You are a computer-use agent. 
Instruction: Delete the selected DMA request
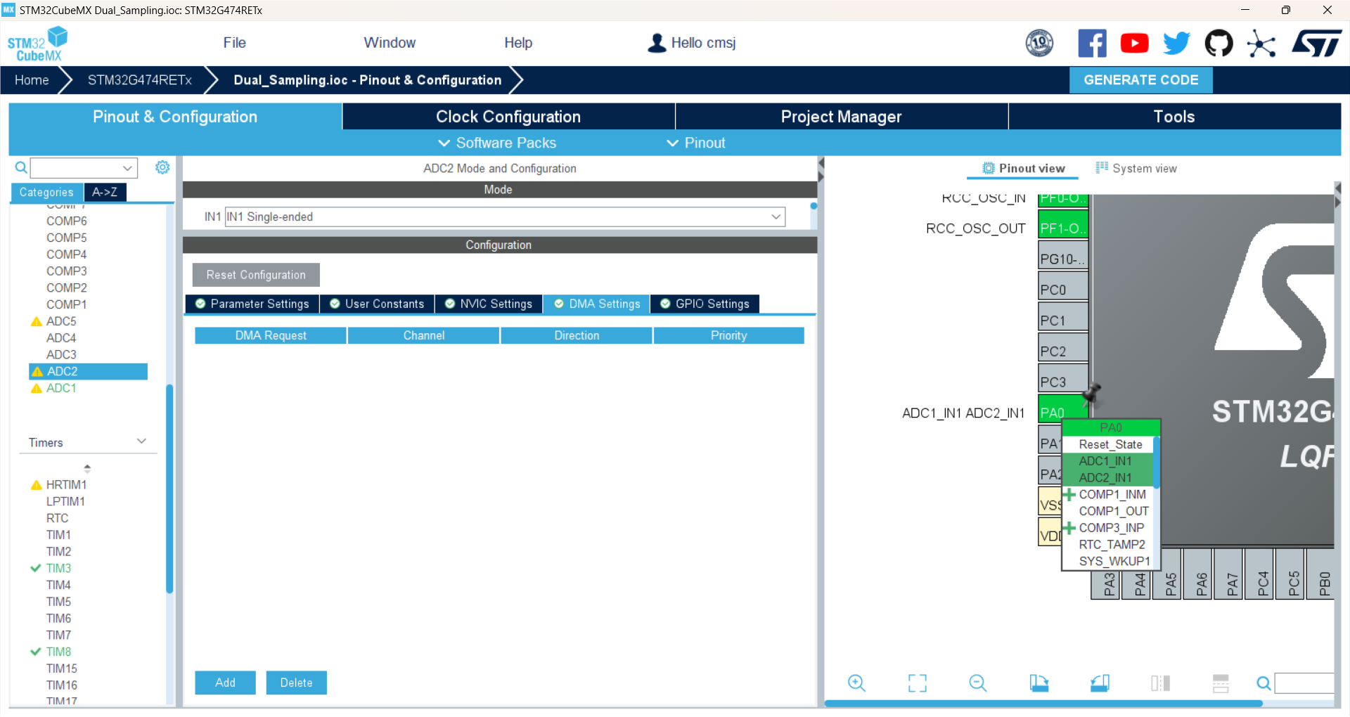click(x=296, y=683)
